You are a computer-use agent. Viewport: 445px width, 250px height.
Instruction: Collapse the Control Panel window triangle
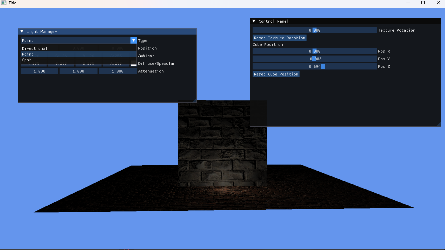[254, 21]
